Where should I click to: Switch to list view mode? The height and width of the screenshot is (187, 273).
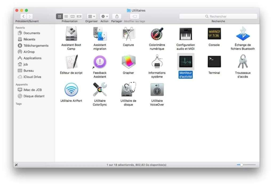66,16
